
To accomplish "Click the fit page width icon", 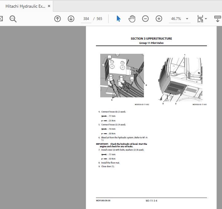I will point(200,19).
